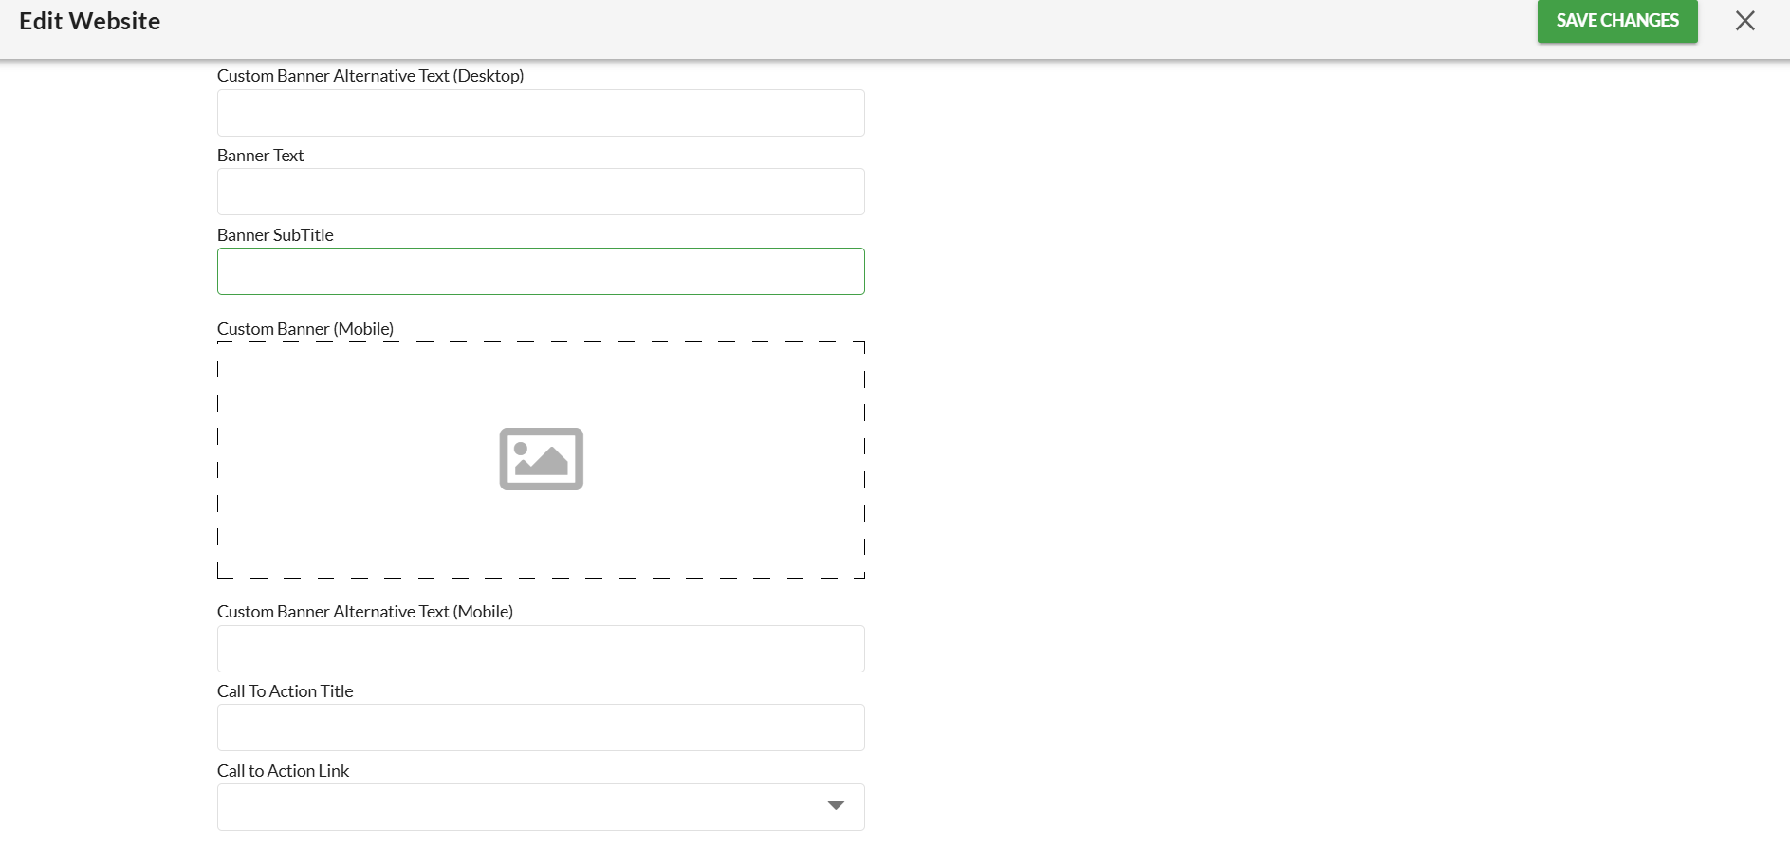Open the Call to Action Link dropdown arrow
Image resolution: width=1790 pixels, height=847 pixels.
click(x=835, y=805)
